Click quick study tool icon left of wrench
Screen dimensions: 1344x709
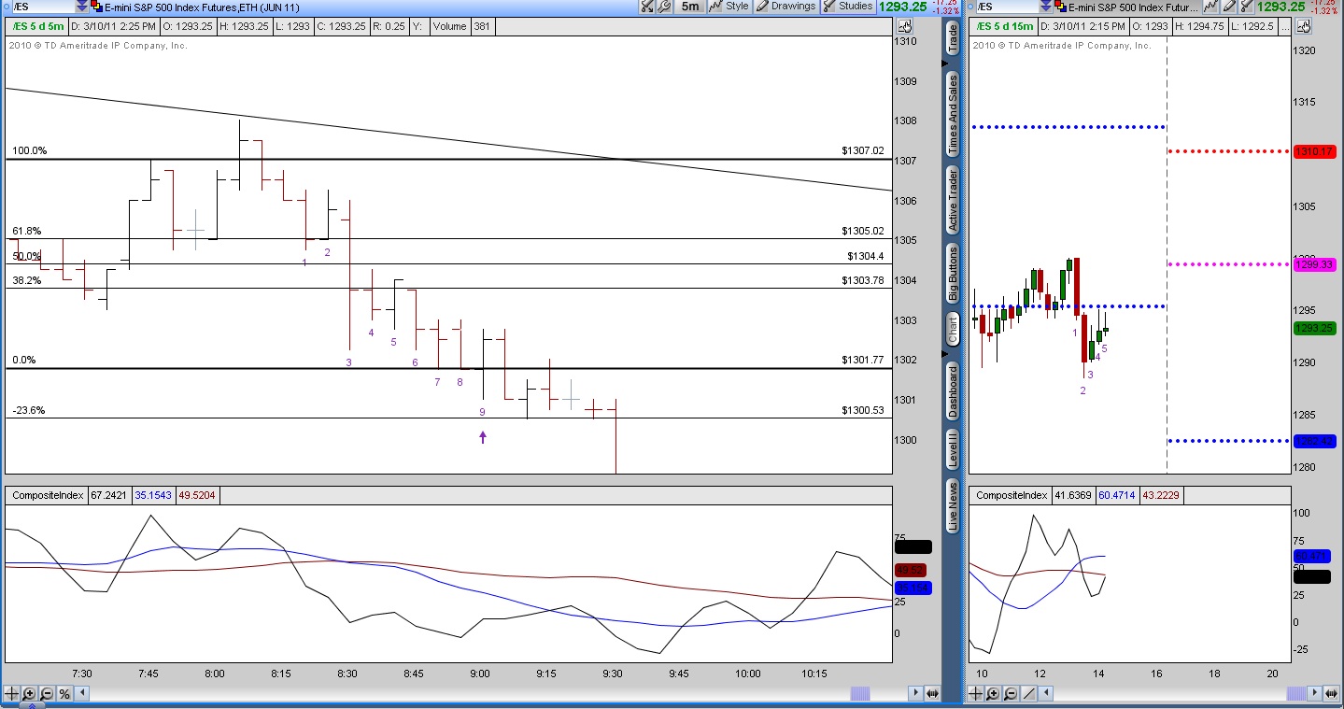pyautogui.click(x=647, y=7)
